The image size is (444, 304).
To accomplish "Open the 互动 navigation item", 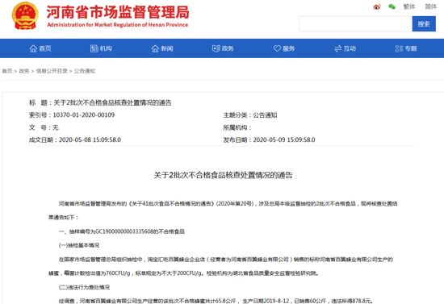I will 350,48.
